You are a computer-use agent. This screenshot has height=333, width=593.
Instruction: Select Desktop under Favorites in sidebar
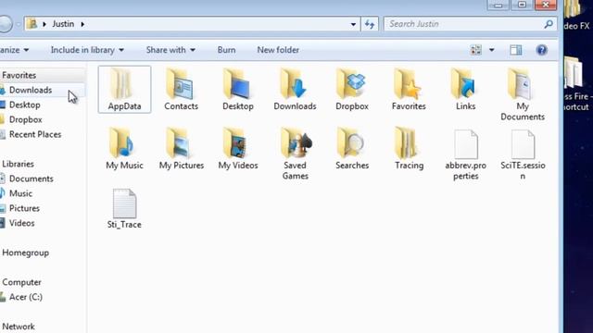(25, 105)
